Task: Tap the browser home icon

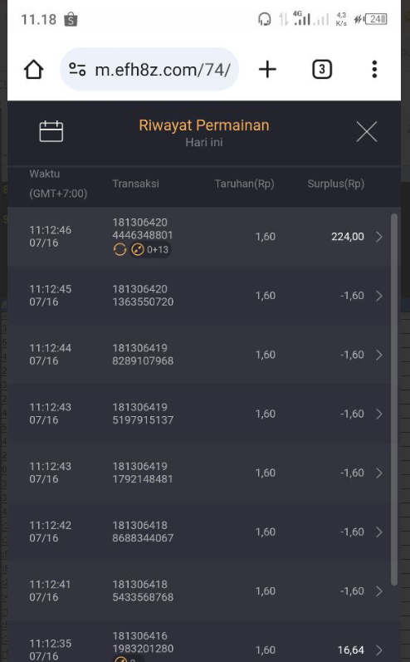Action: pyautogui.click(x=34, y=69)
